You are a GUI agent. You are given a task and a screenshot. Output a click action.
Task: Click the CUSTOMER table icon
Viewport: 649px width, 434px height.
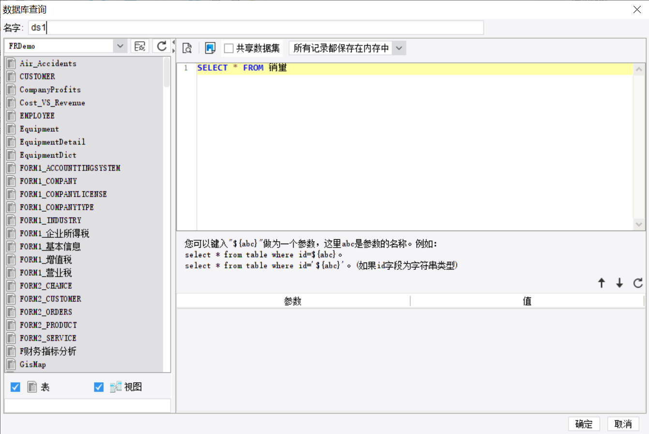11,77
